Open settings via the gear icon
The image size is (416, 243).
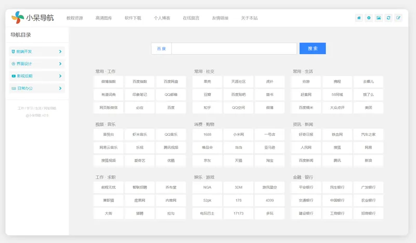click(x=369, y=18)
